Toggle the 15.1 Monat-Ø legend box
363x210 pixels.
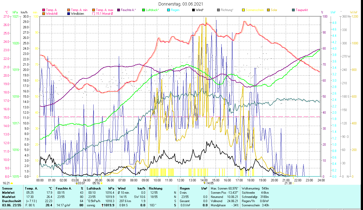[94, 14]
